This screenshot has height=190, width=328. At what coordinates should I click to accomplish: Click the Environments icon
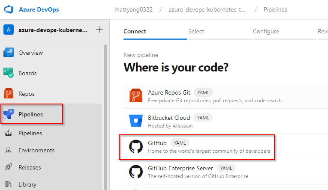pyautogui.click(x=9, y=150)
